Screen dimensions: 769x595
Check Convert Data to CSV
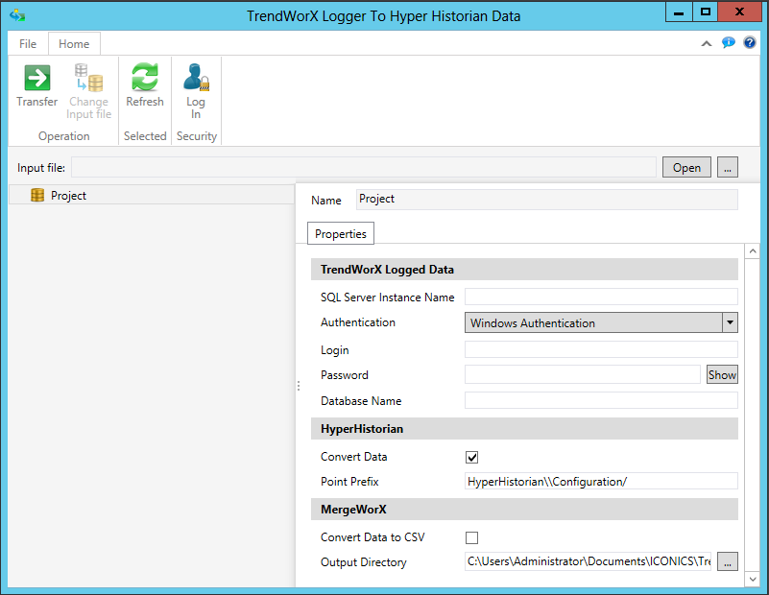point(471,538)
